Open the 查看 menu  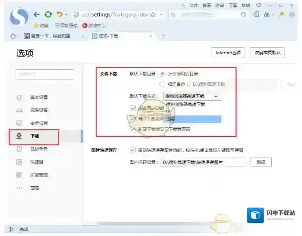(207, 5)
